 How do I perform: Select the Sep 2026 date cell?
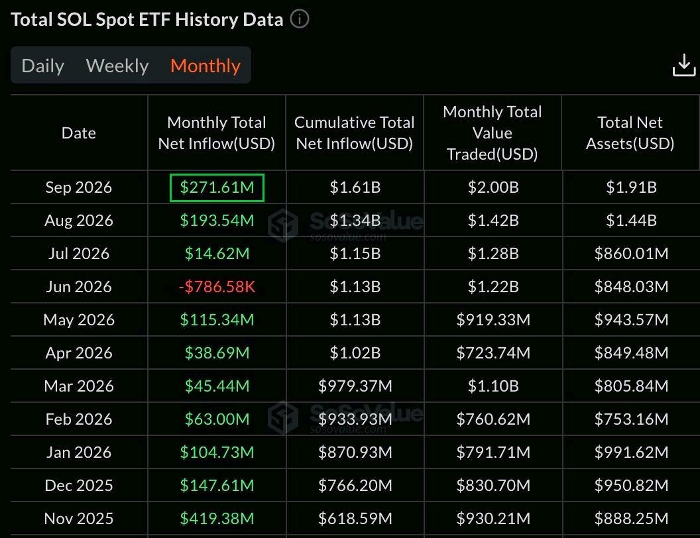[x=79, y=188]
